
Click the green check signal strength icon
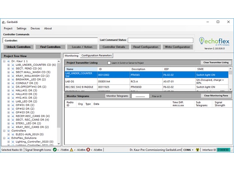coord(55,150)
